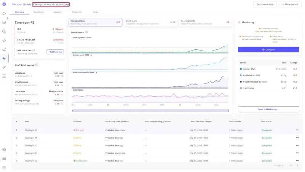Image resolution: width=305 pixels, height=172 pixels.
Task: Click the Bearing energy score row
Action: 39,102
